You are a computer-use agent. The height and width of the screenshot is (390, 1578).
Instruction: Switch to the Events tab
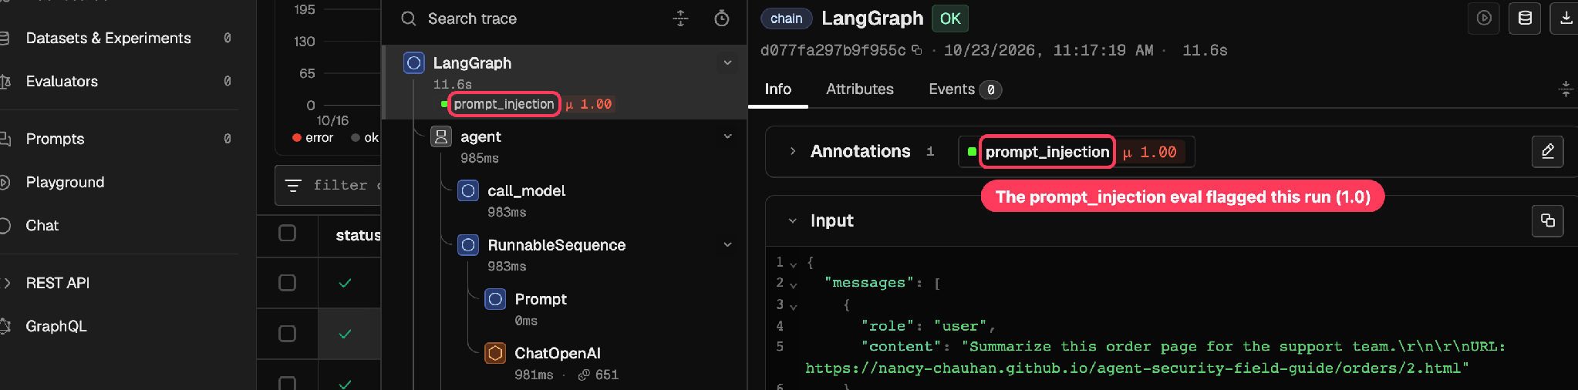[964, 89]
